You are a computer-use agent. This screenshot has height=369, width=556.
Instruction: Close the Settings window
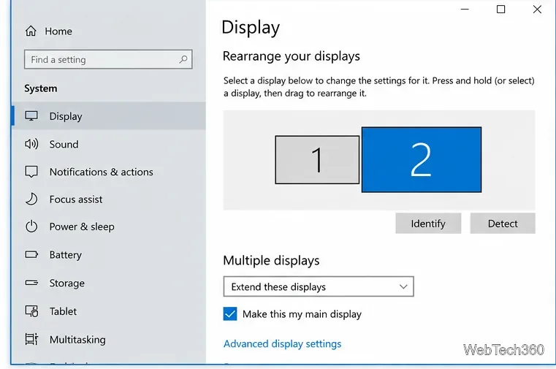tap(537, 9)
